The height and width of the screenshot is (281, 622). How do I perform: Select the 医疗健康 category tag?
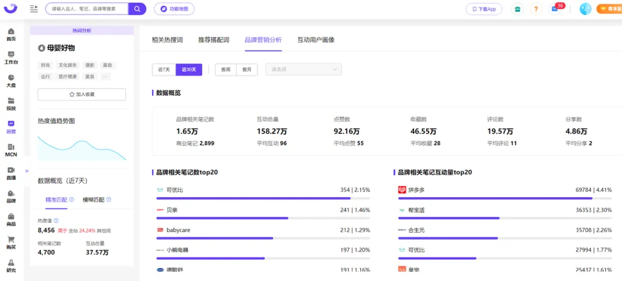(68, 77)
